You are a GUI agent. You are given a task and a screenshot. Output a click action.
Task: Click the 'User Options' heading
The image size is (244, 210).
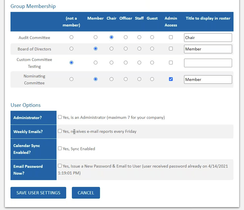[x=26, y=105]
